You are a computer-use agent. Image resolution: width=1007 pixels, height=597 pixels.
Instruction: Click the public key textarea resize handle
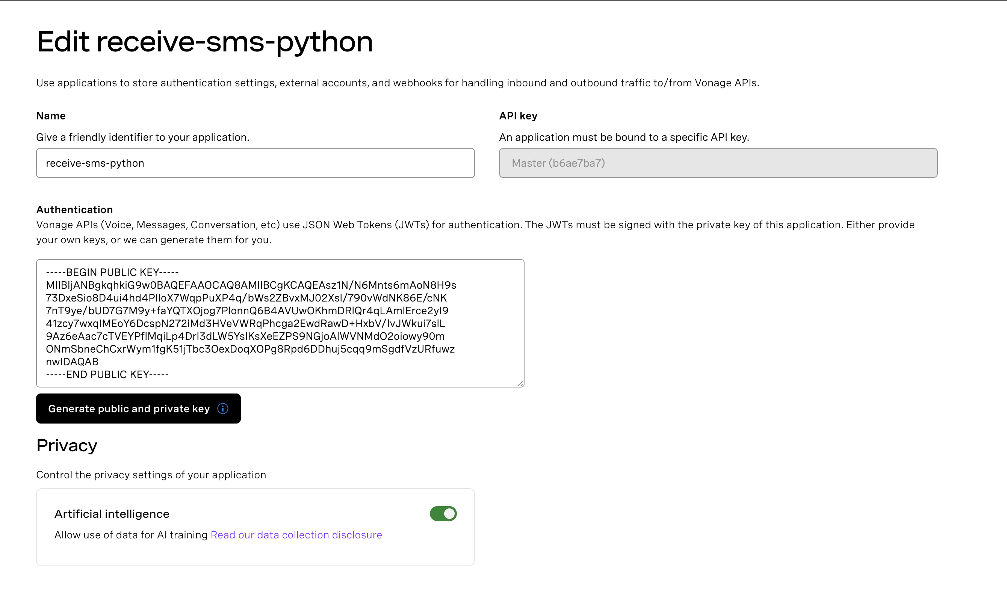520,383
